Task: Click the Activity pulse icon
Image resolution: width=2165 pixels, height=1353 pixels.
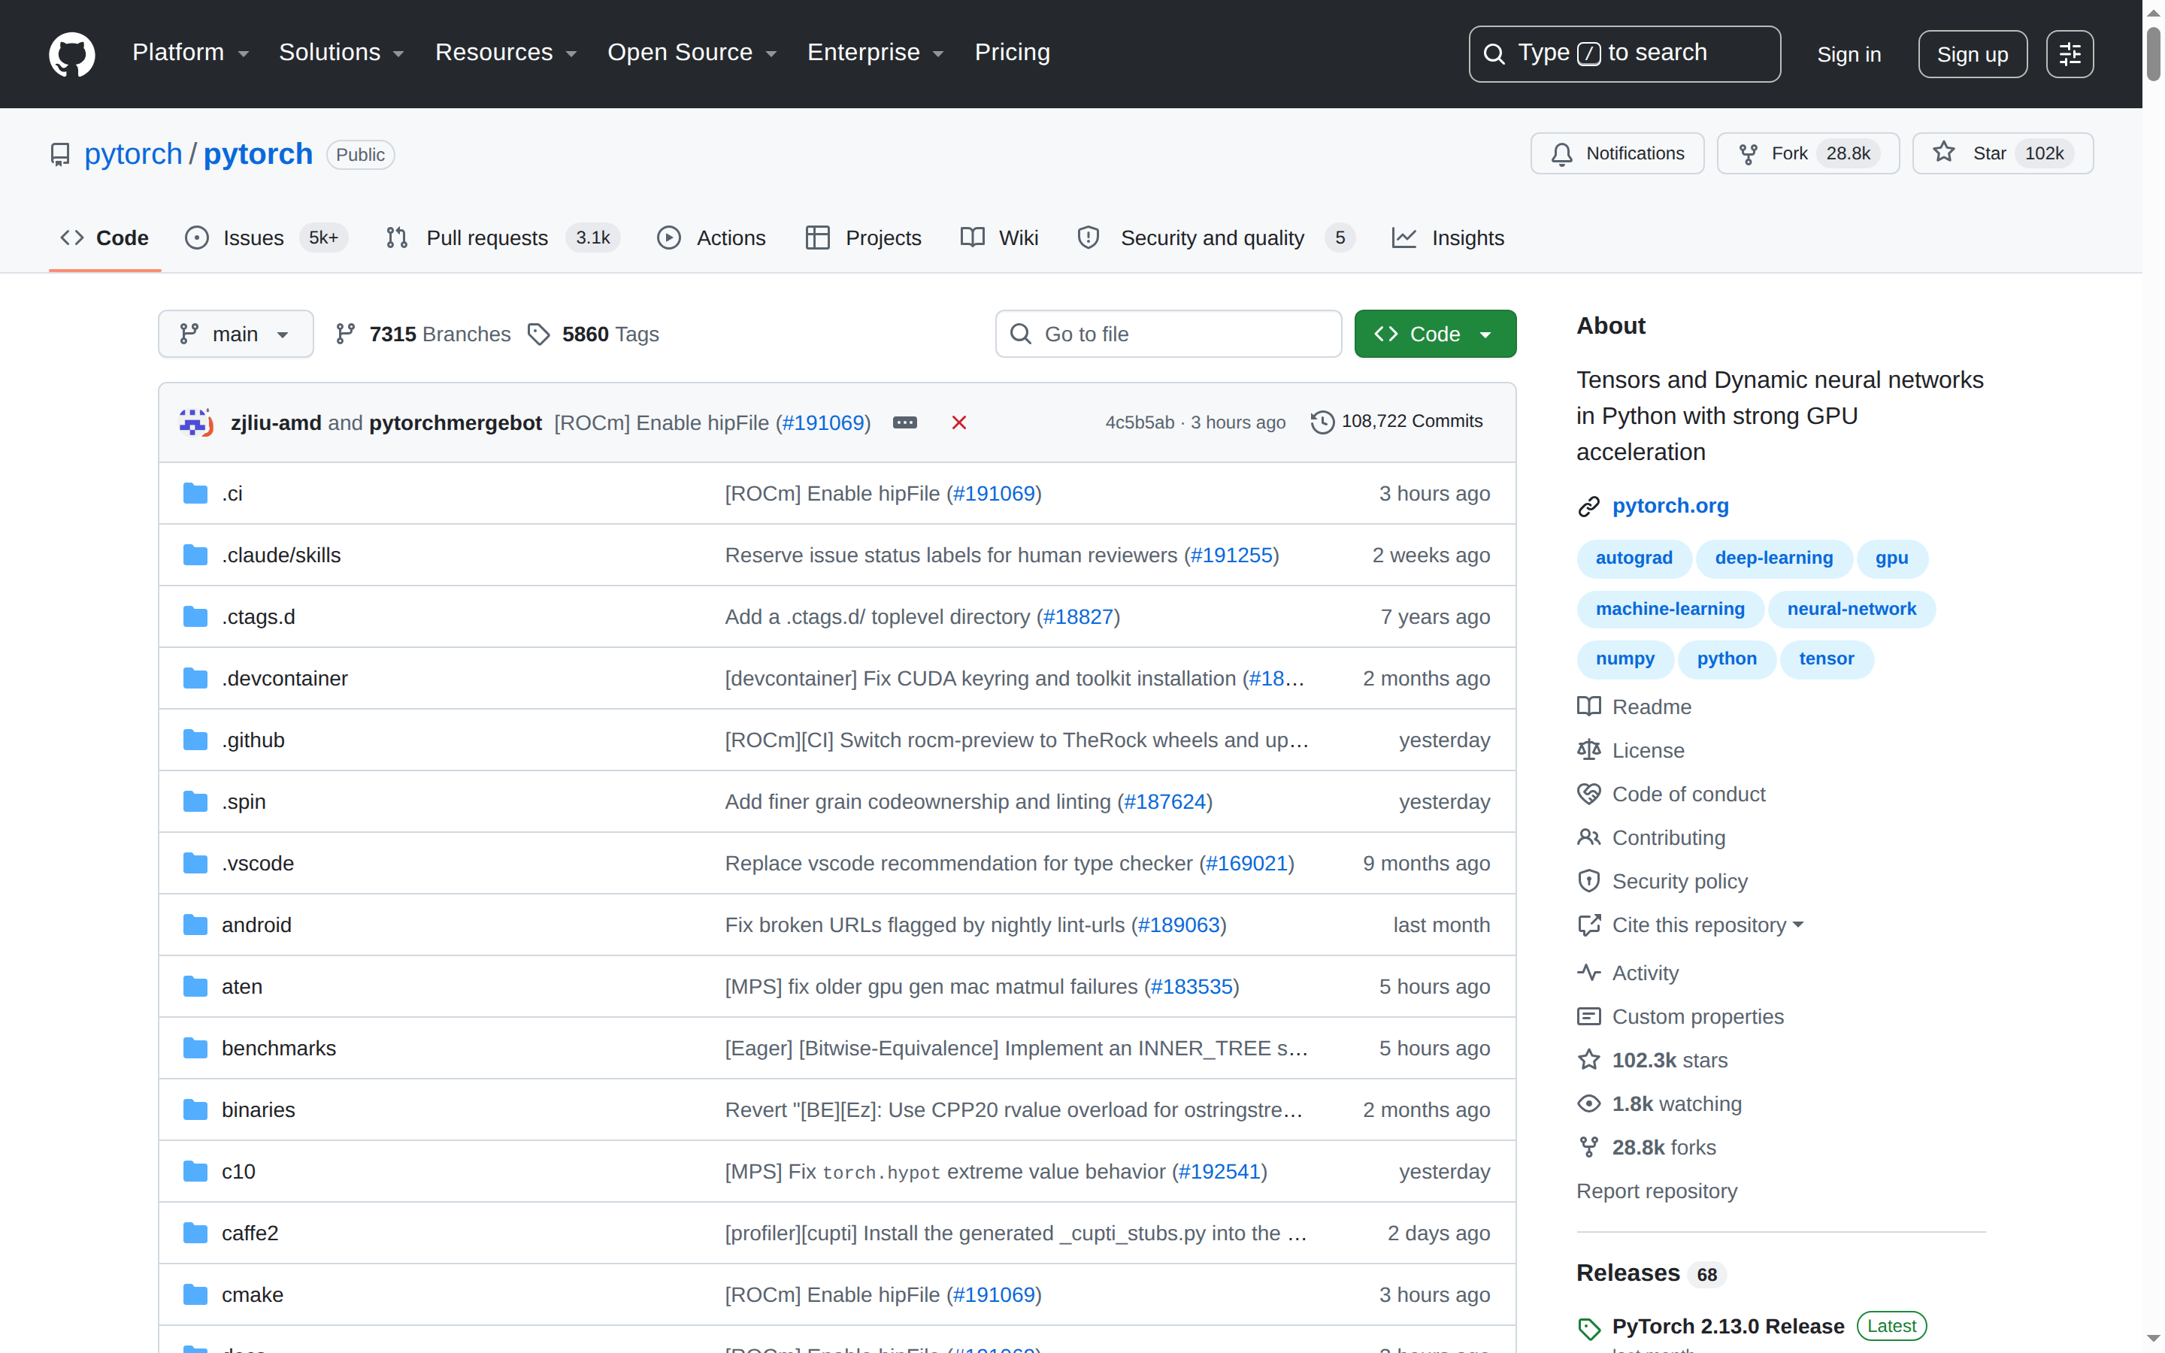Action: (x=1589, y=973)
